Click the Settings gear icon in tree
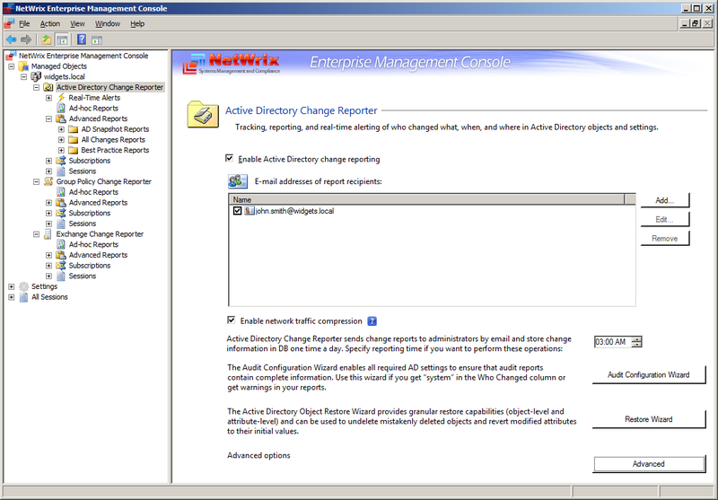The width and height of the screenshot is (718, 500). tap(24, 286)
